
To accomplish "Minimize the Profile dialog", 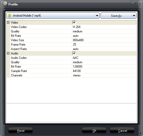I will click(x=133, y=4).
